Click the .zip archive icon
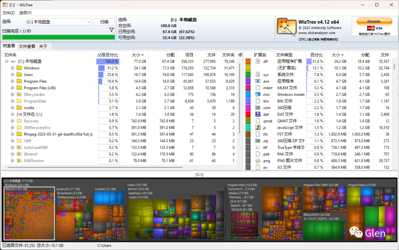The height and width of the screenshot is (250, 399). 258,141
